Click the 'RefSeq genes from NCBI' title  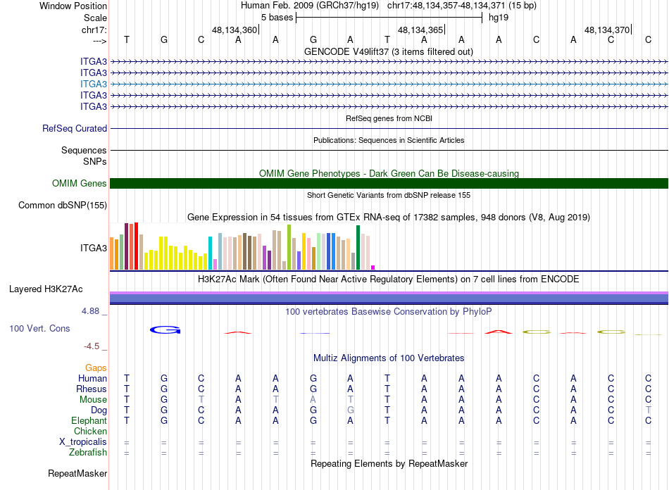tap(389, 118)
